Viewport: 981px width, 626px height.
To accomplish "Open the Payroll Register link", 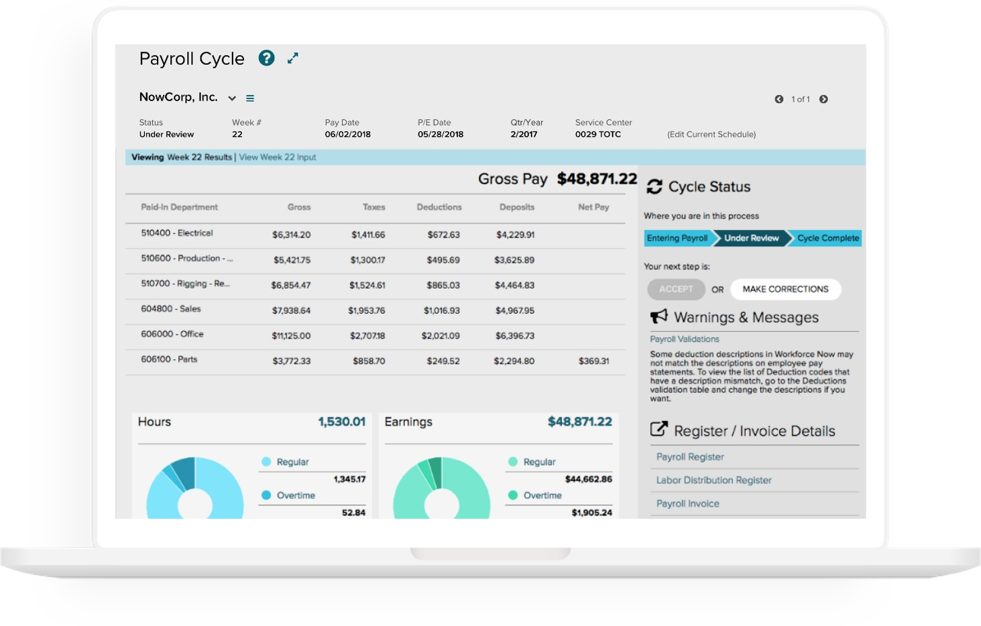I will click(x=690, y=457).
